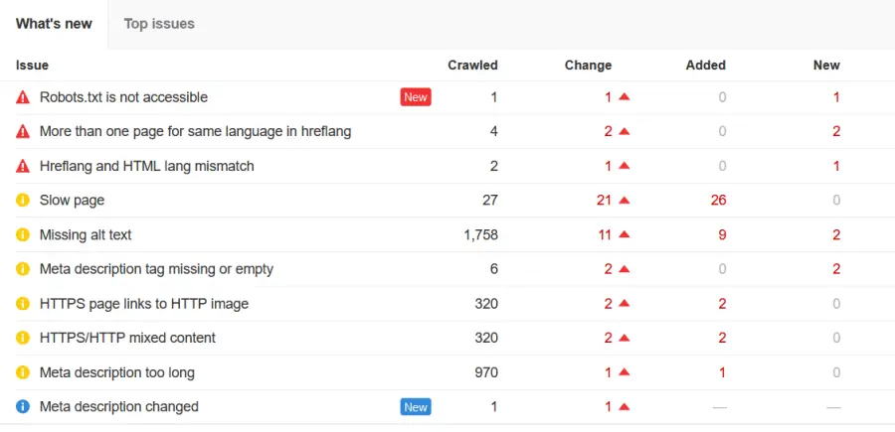Open Meta description too long issue
Screen dimensions: 895x432
pos(116,372)
